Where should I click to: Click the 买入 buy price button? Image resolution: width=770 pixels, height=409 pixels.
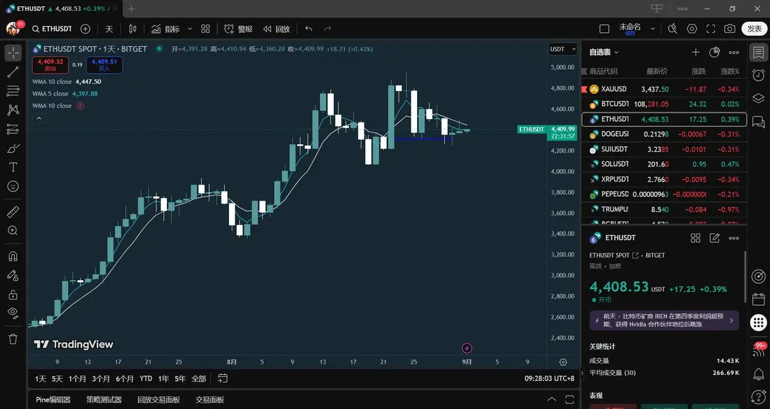click(x=104, y=65)
